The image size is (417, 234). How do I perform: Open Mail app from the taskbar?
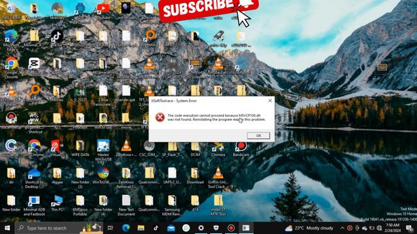coord(171,228)
